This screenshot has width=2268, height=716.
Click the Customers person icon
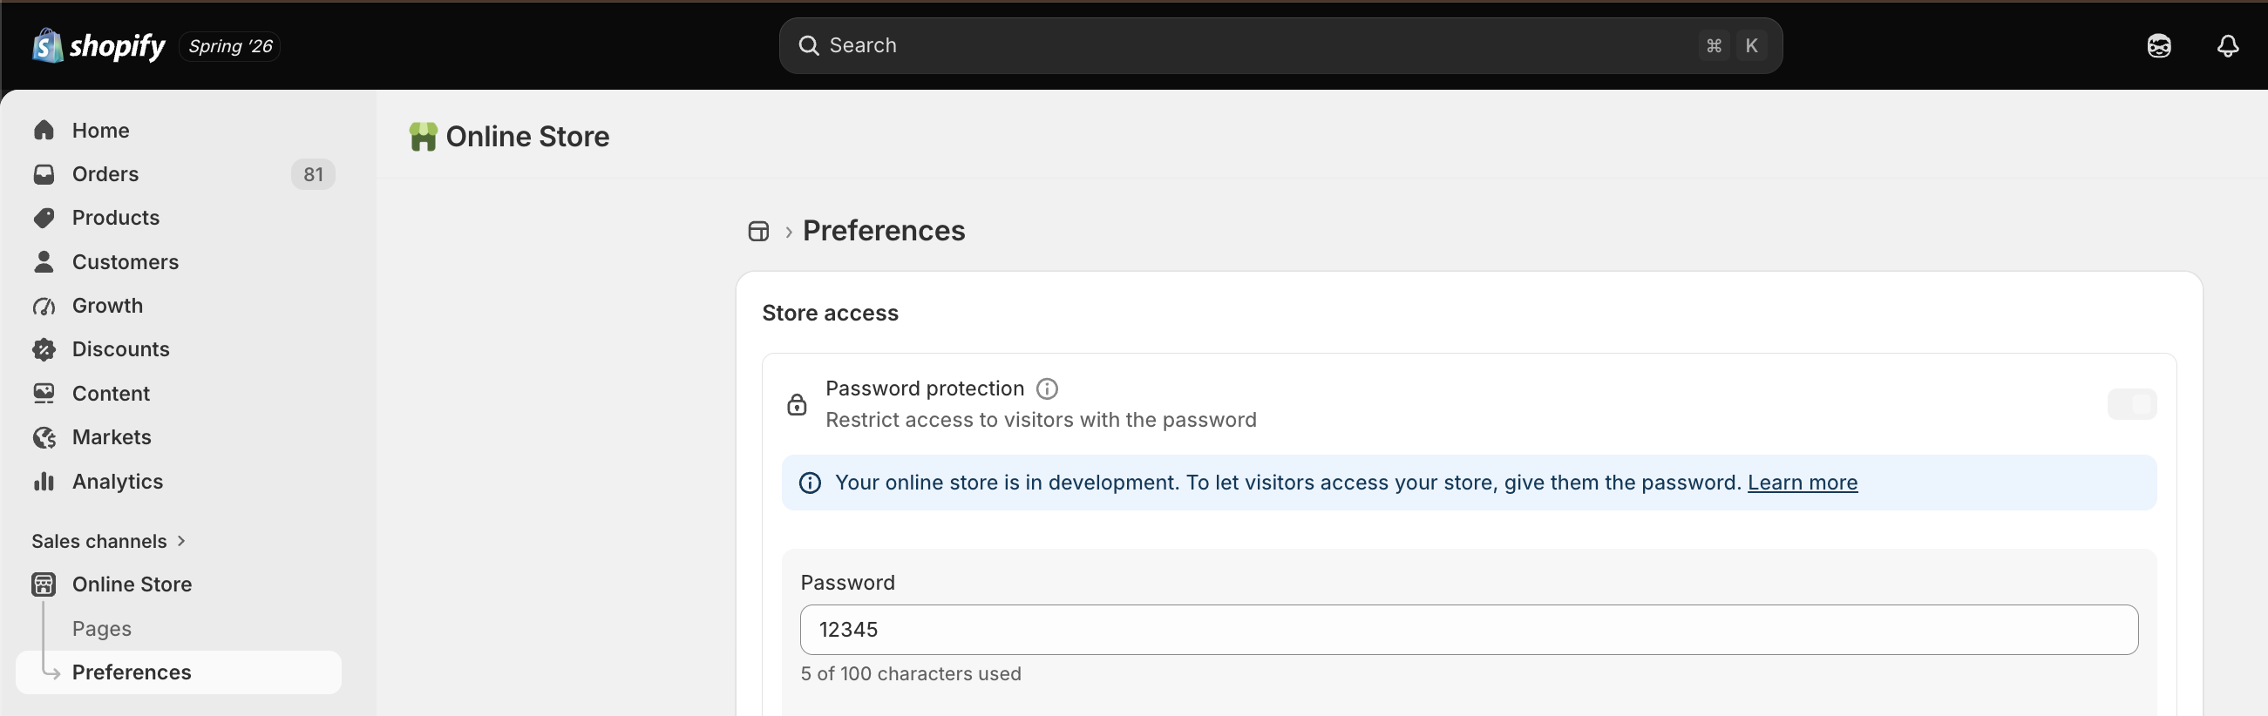pos(44,262)
